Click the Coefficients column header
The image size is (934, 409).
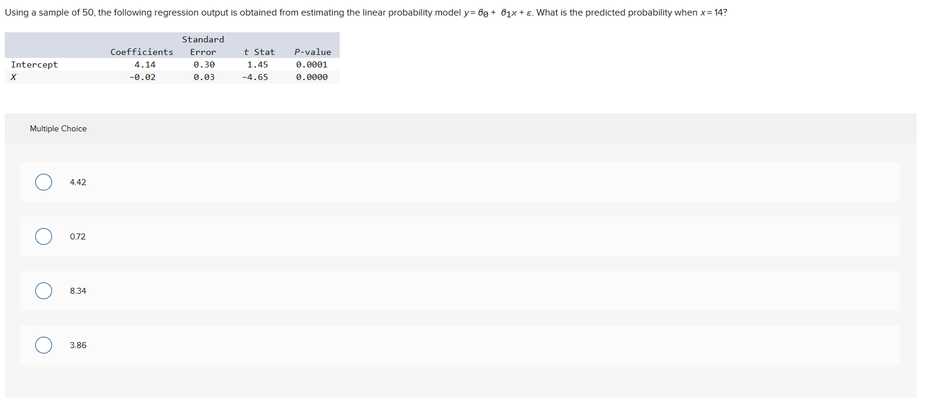pos(141,51)
